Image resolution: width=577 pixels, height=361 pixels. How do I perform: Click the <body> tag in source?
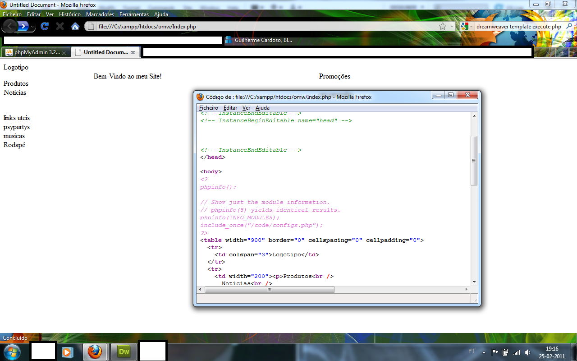[211, 171]
